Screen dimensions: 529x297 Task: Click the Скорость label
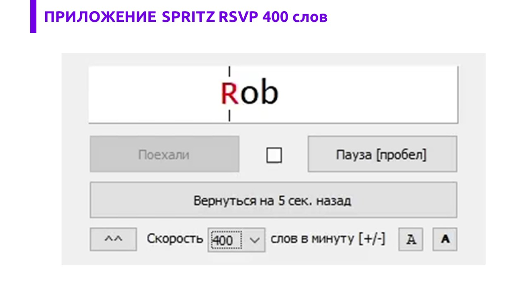[x=175, y=238]
